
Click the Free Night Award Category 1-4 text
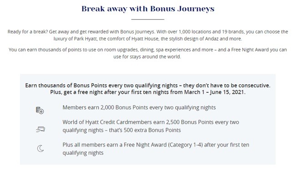click(x=156, y=145)
